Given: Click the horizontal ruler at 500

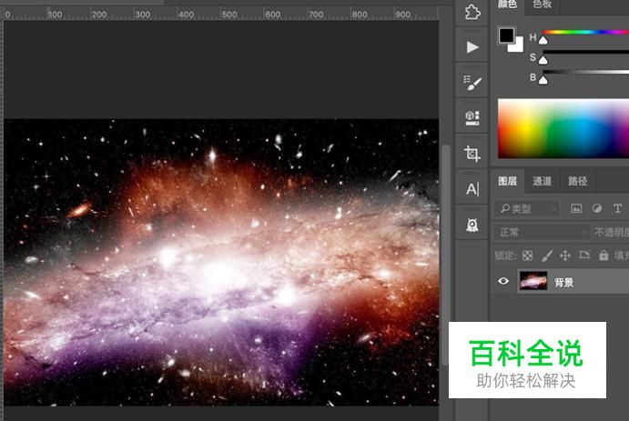Looking at the screenshot, I should tap(229, 15).
